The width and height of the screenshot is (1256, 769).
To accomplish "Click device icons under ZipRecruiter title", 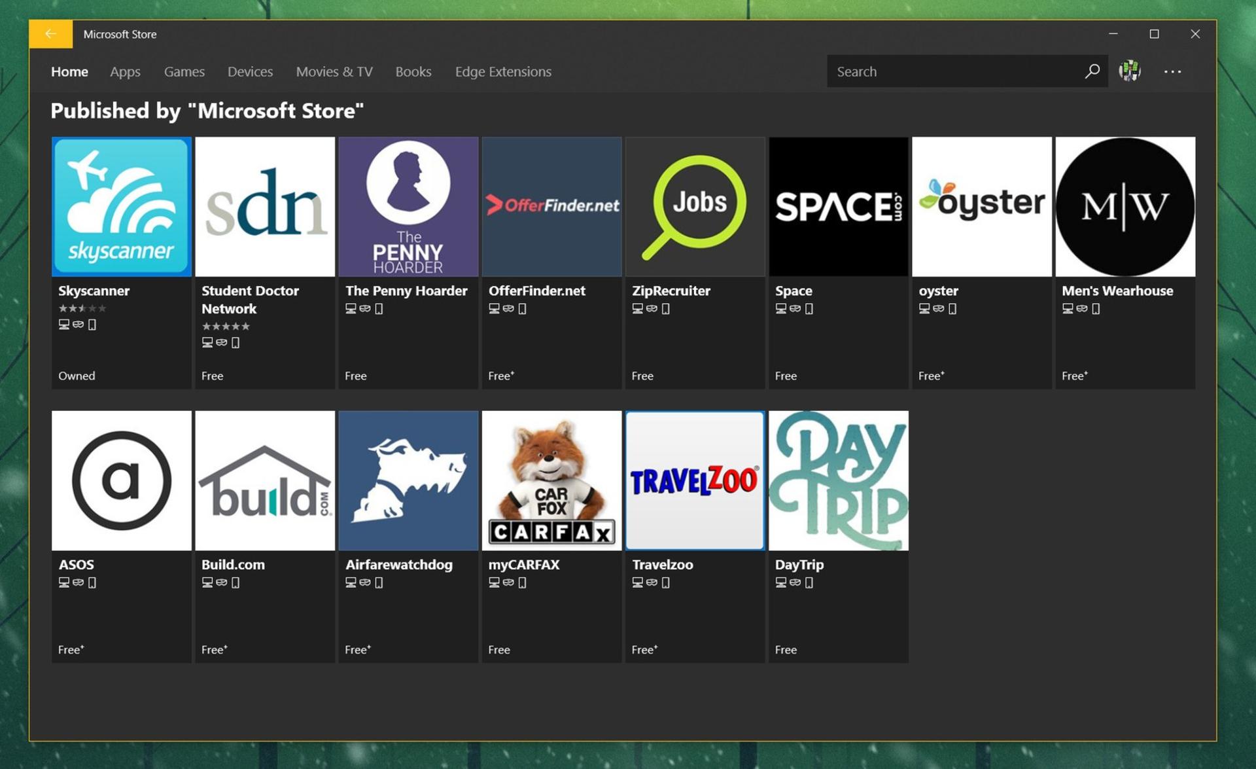I will 651,308.
